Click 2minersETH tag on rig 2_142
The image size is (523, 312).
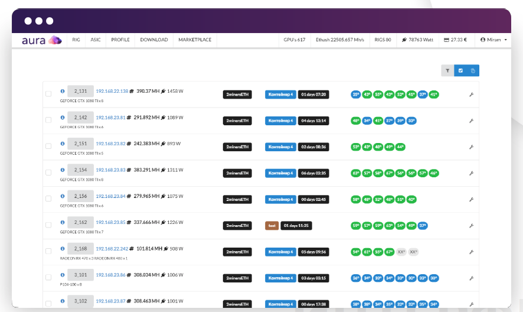pos(237,121)
